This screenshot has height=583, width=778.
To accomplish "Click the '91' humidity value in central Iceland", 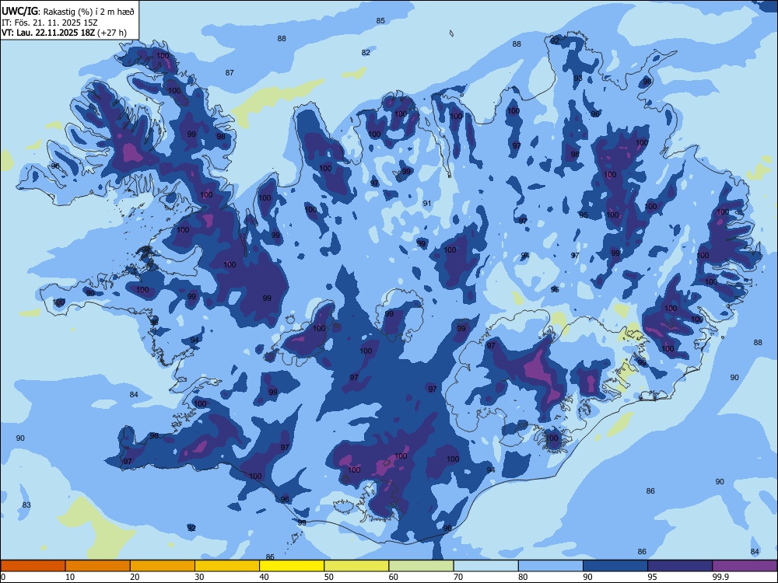I will pyautogui.click(x=426, y=203).
